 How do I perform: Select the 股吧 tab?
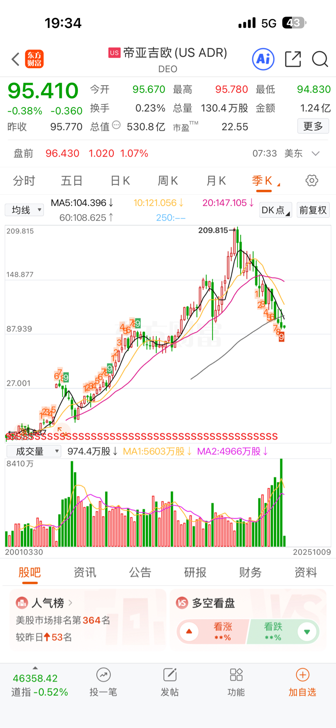(30, 572)
